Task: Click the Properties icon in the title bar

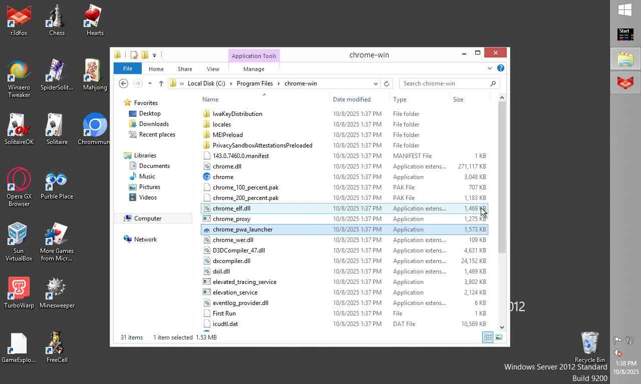Action: point(134,55)
